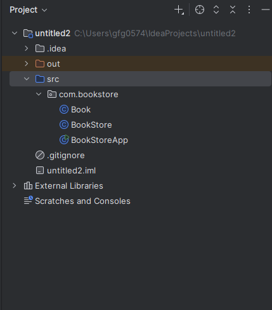Open the Project panel options menu
Viewport: 272px width, 310px height.
(x=249, y=10)
